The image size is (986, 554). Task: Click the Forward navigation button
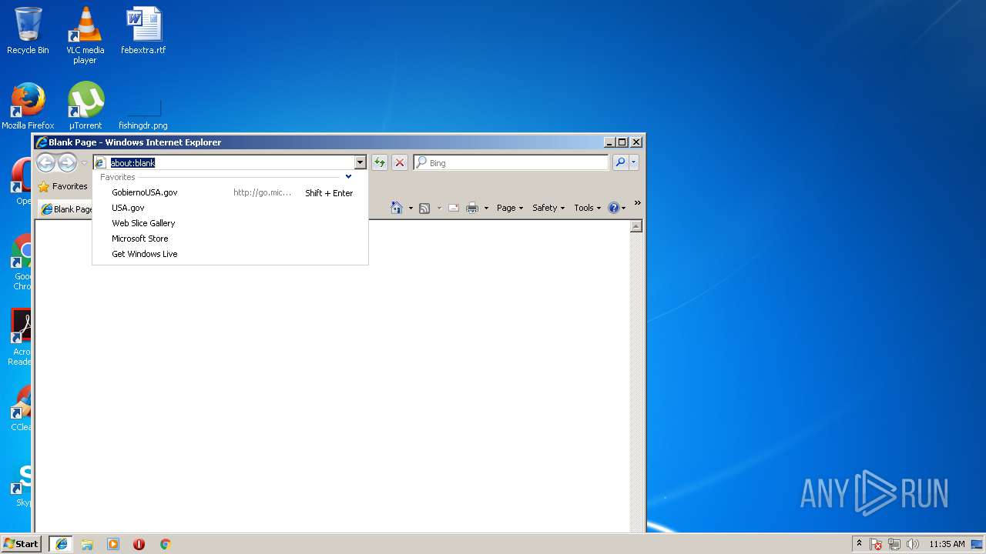67,162
